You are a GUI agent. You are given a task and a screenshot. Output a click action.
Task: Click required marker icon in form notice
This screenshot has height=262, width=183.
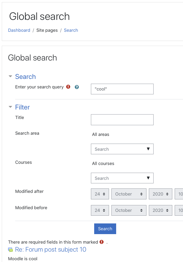(x=102, y=242)
